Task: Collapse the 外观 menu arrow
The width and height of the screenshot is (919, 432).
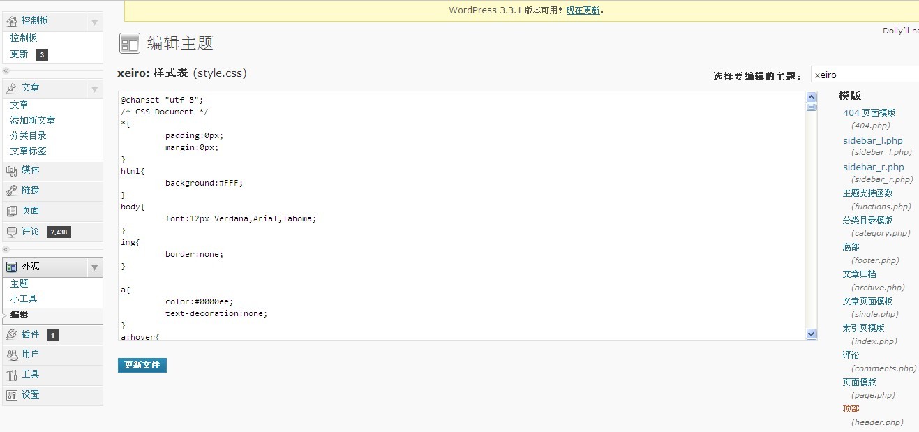Action: coord(95,267)
